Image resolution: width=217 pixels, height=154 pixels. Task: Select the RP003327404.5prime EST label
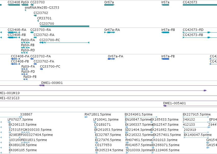click(36, 135)
